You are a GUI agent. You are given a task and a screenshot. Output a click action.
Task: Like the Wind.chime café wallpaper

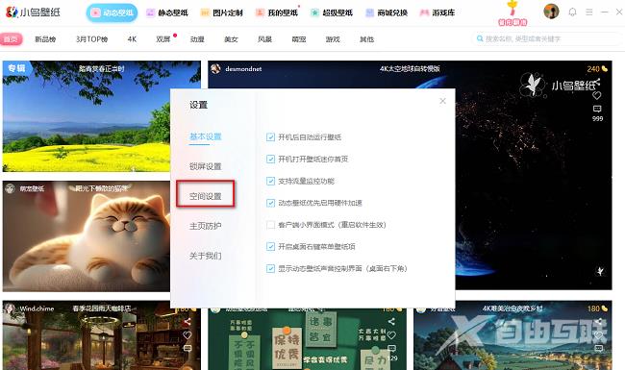[187, 335]
